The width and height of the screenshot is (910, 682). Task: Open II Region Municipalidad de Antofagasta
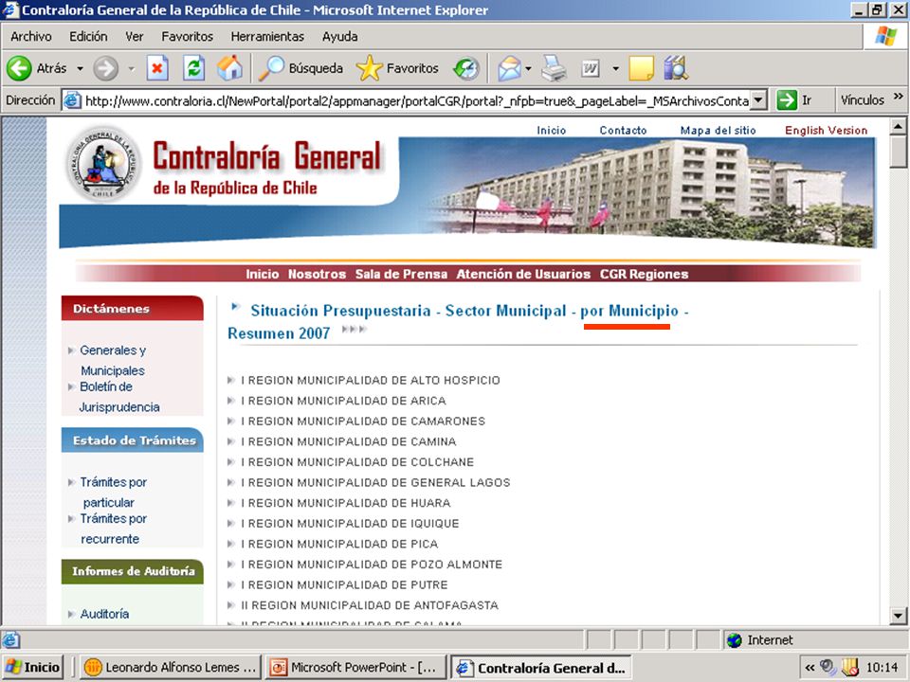370,605
